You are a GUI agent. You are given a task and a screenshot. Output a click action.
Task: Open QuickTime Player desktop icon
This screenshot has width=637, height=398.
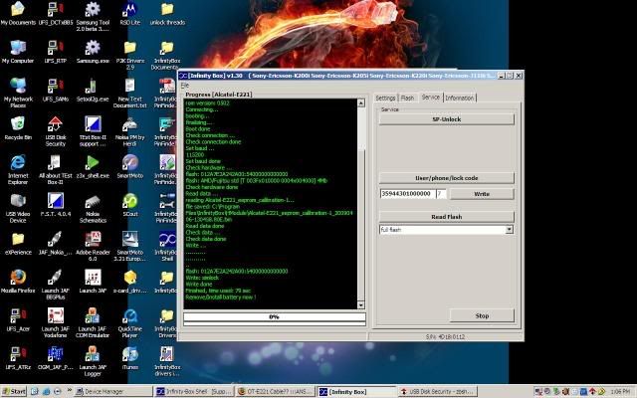[x=129, y=317]
